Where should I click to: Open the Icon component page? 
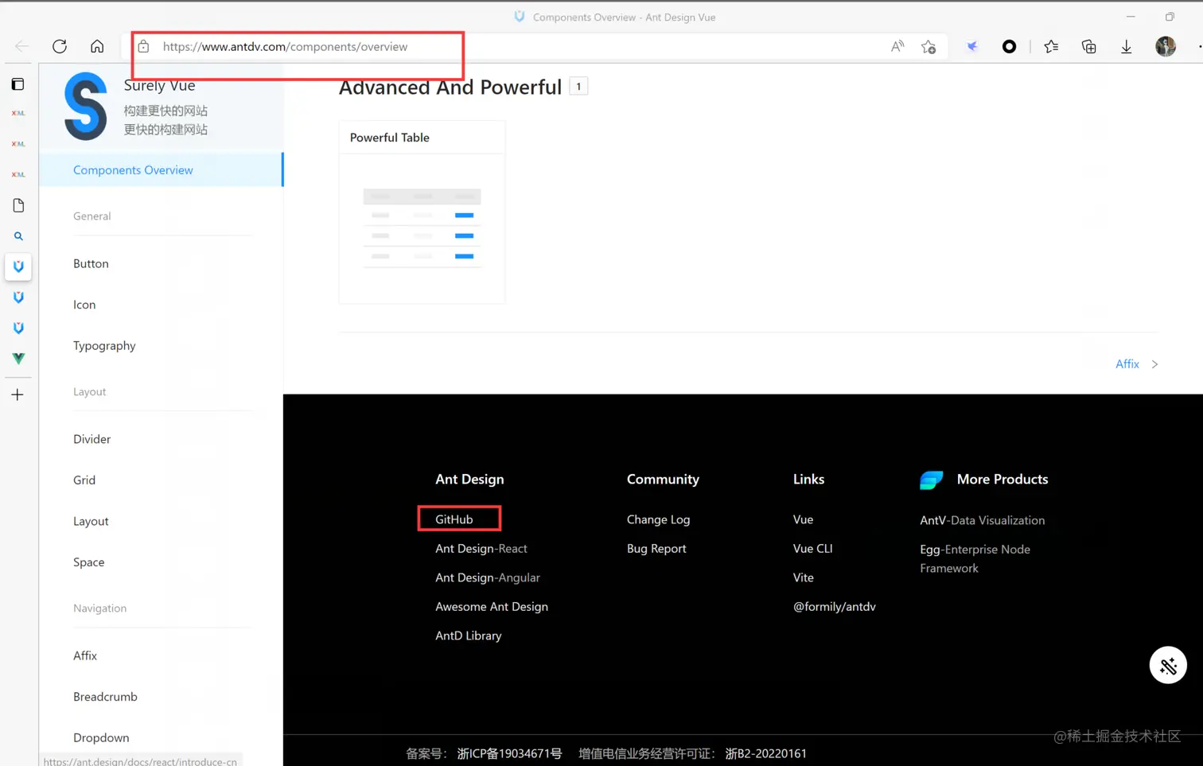84,305
